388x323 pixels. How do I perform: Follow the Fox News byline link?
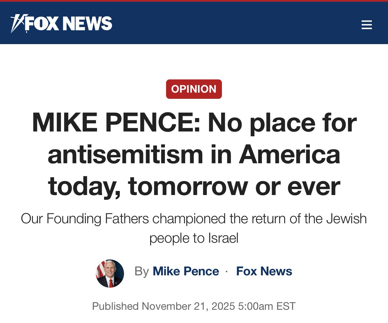click(264, 271)
